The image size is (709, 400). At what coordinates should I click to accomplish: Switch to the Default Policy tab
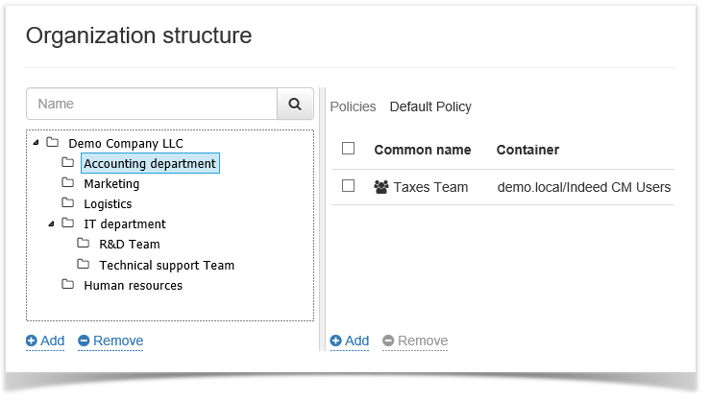pos(430,106)
